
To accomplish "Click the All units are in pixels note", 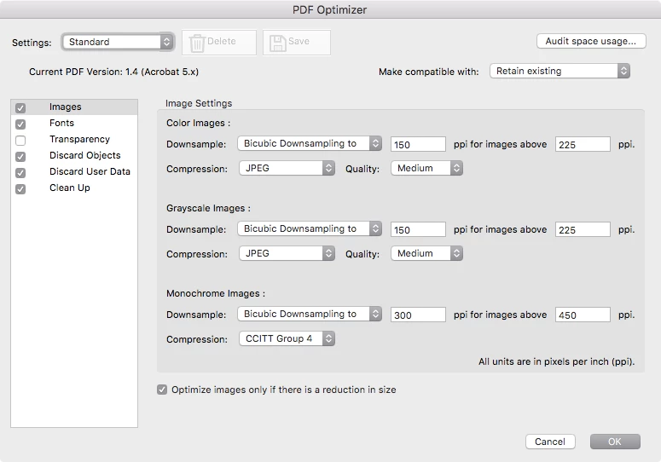I will click(556, 361).
